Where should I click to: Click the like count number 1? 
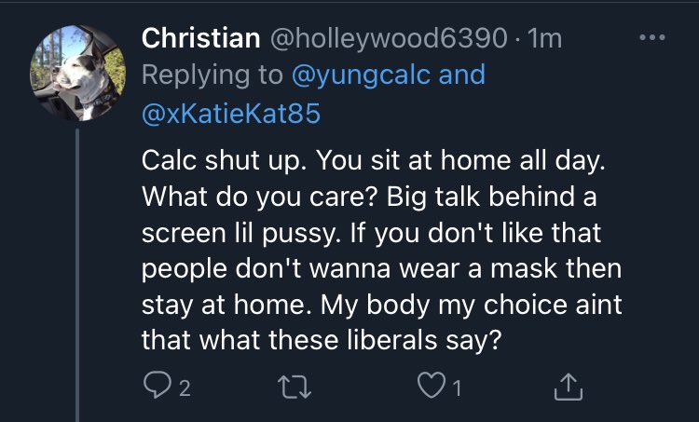point(458,386)
